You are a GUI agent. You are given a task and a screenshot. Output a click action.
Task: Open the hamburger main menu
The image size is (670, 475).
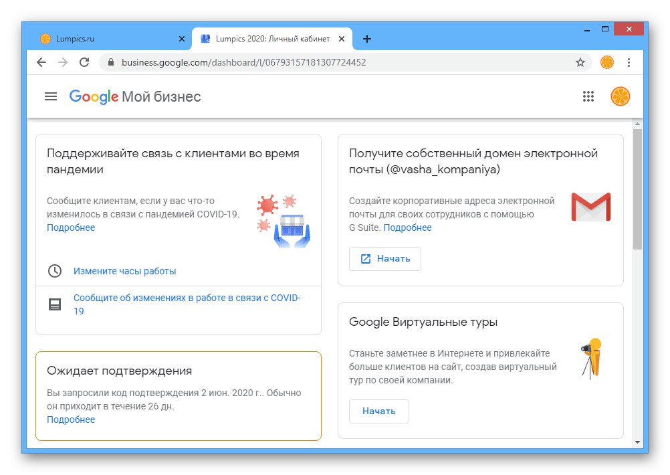point(51,96)
